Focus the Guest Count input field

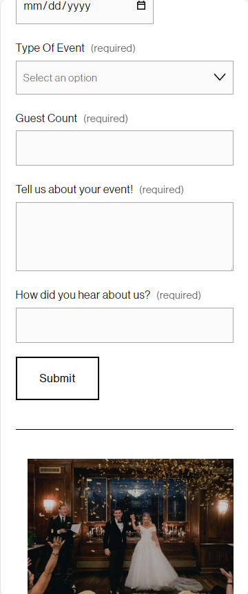[125, 148]
